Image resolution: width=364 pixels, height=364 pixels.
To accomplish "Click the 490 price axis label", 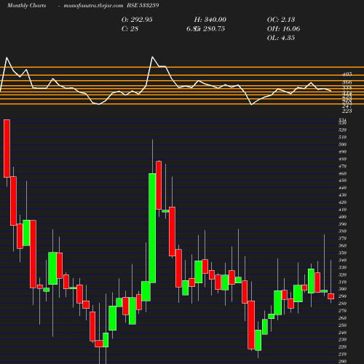I will (x=342, y=151).
